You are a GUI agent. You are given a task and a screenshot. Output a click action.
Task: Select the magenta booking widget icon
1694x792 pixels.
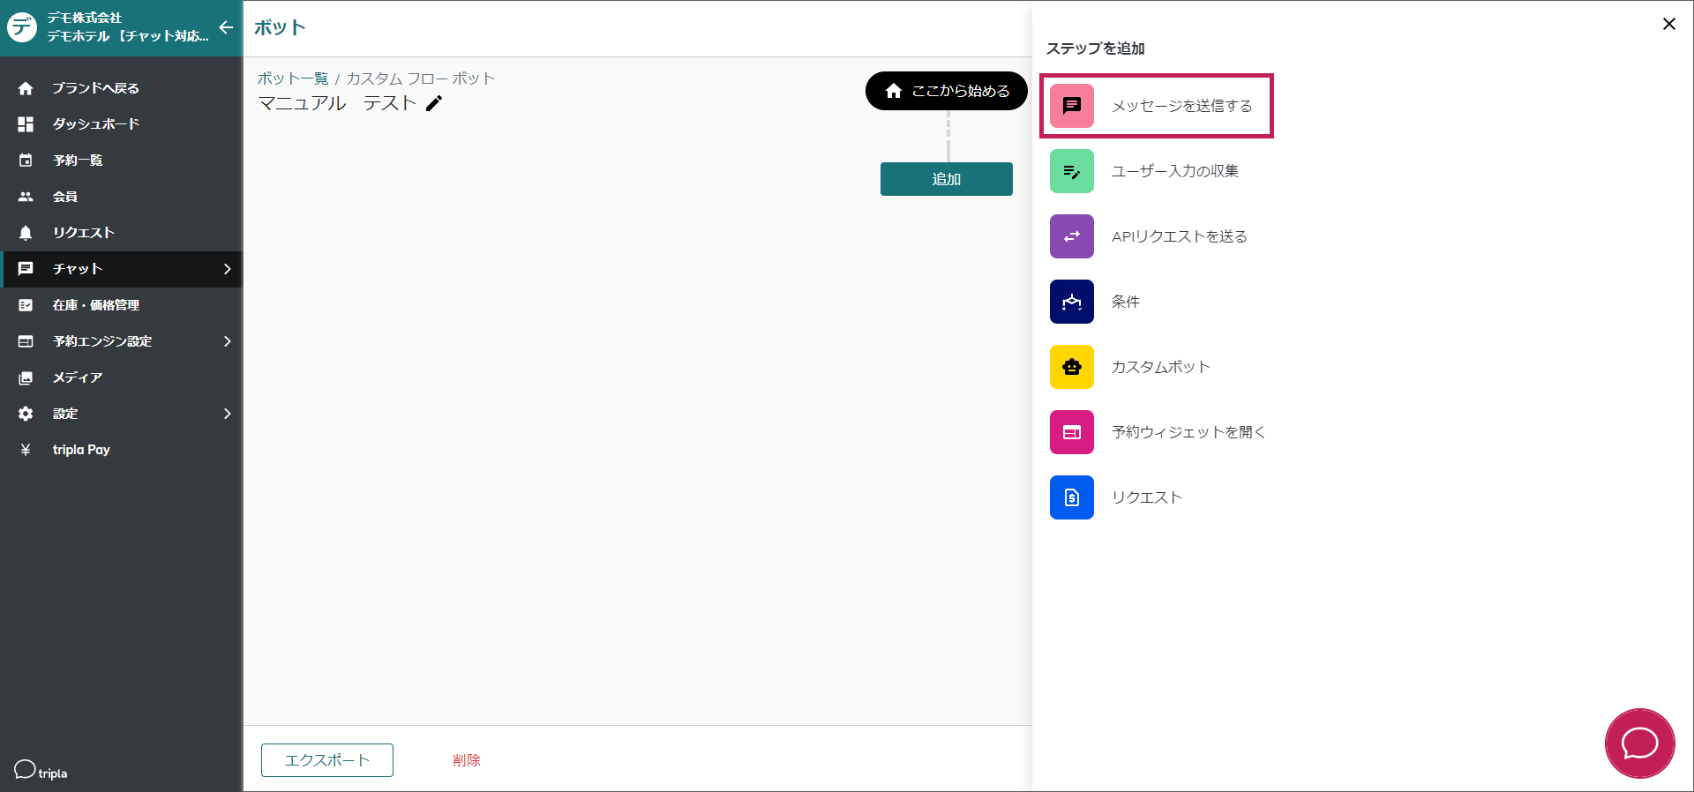(1071, 432)
